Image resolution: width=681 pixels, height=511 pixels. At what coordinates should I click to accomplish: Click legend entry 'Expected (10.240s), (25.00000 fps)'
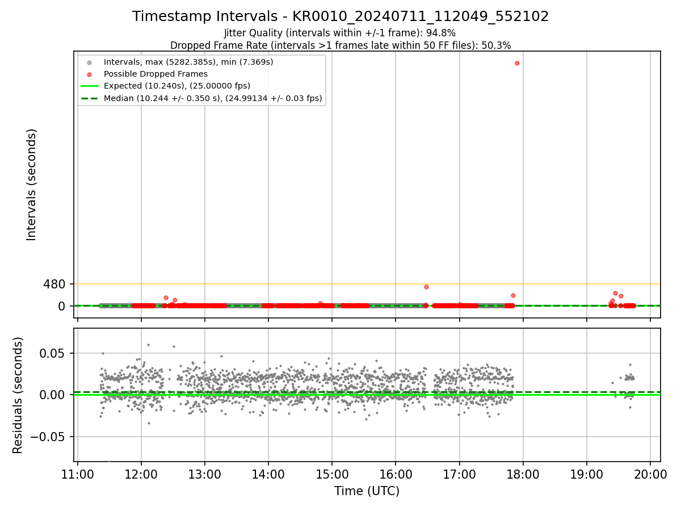pos(177,86)
